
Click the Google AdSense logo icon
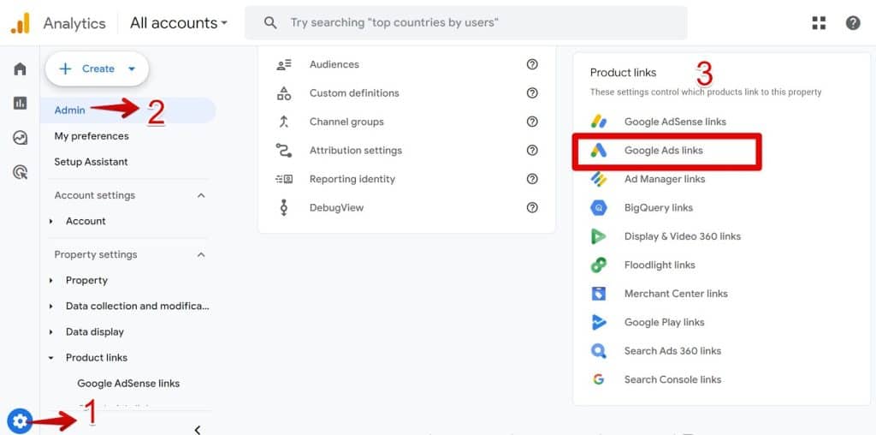click(599, 122)
